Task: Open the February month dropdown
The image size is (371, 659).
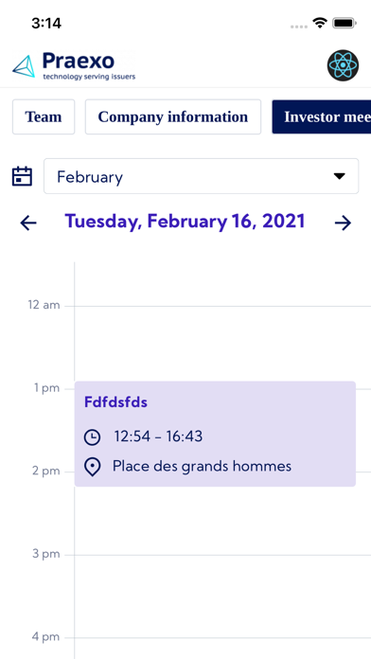Action: coord(202,176)
